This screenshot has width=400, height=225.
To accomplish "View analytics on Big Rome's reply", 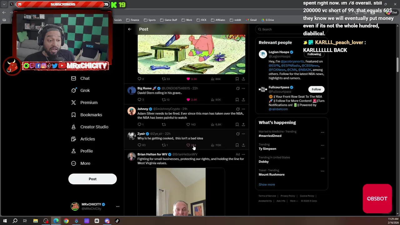I will point(212,100).
